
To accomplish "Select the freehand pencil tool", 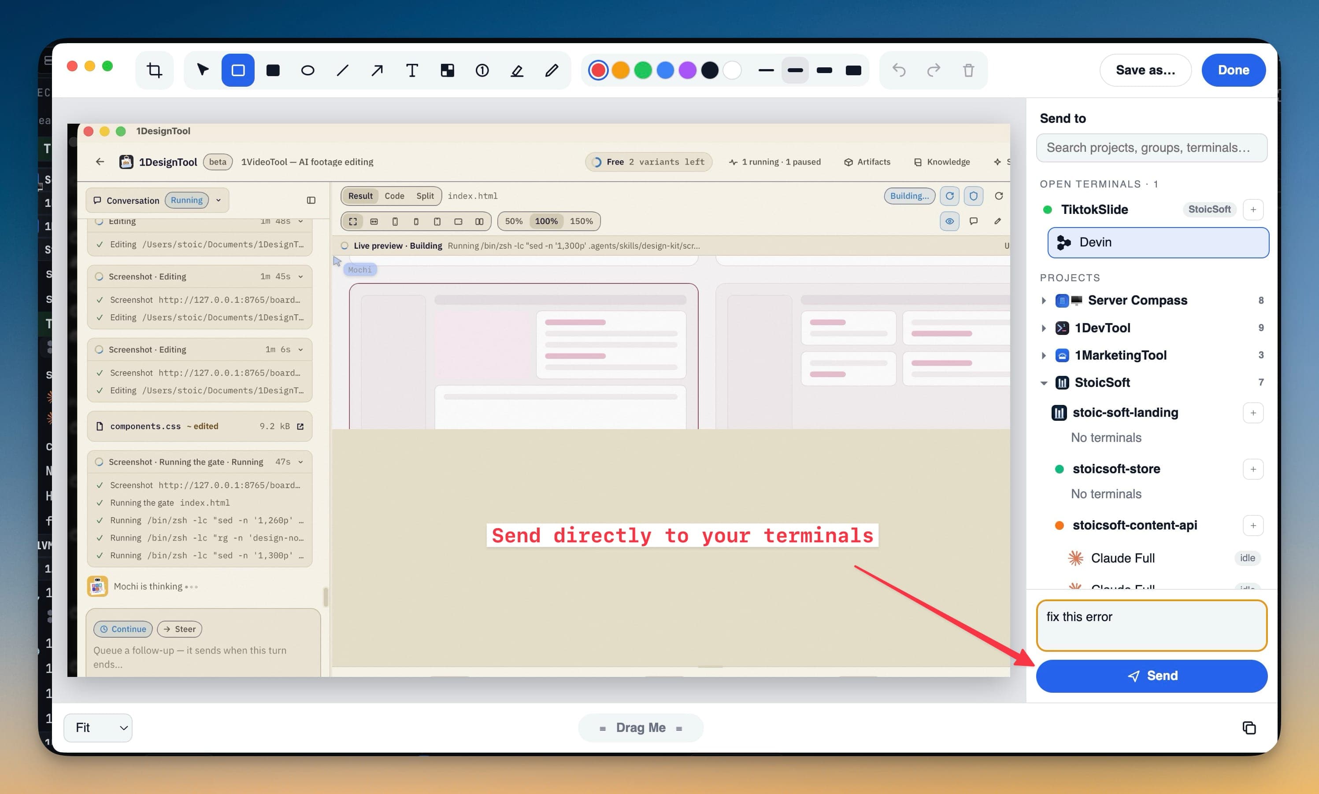I will tap(552, 70).
